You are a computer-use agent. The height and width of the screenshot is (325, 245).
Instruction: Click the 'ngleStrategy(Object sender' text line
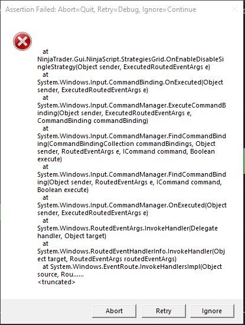point(123,67)
